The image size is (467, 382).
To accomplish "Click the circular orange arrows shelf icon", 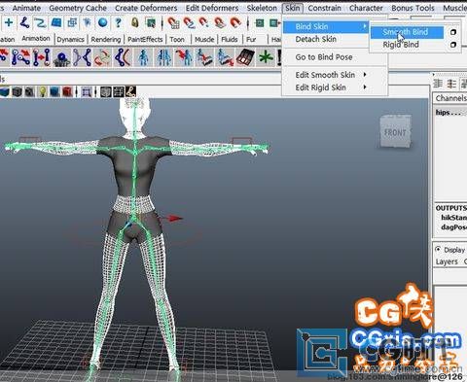I will click(x=102, y=57).
